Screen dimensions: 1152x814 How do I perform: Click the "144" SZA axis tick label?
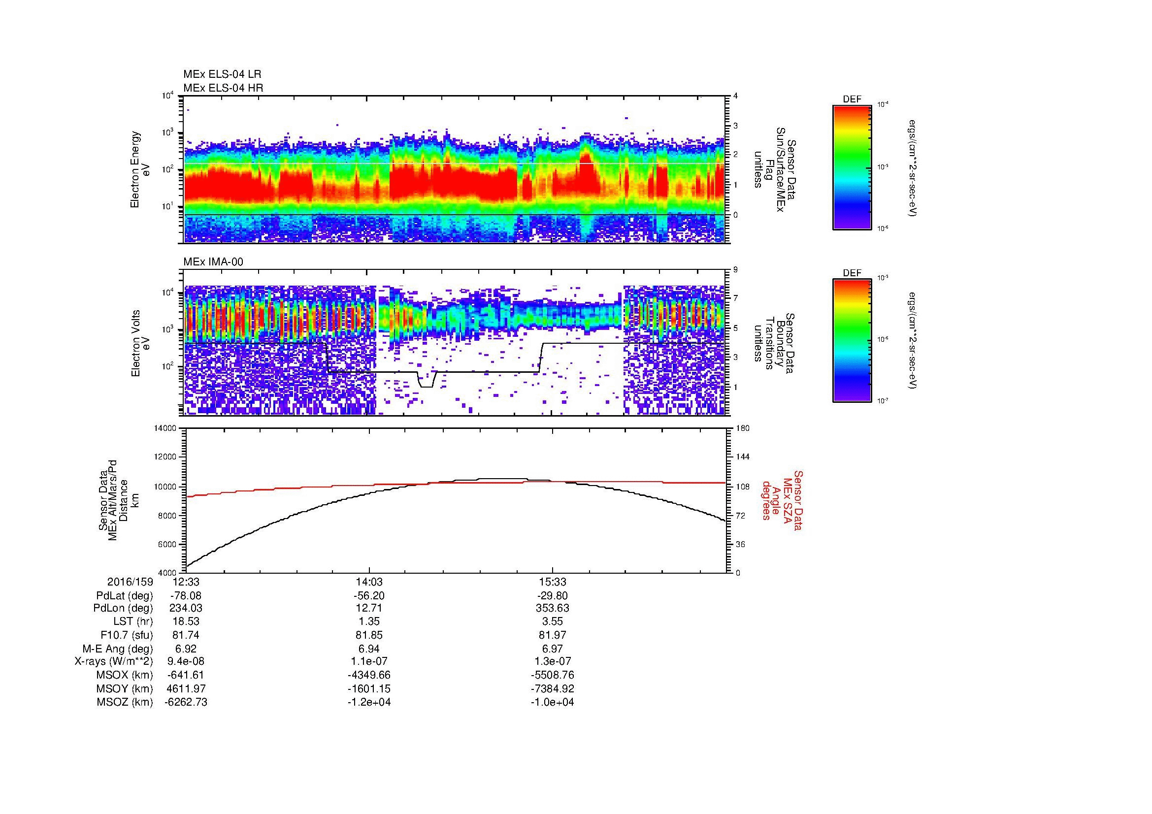742,457
